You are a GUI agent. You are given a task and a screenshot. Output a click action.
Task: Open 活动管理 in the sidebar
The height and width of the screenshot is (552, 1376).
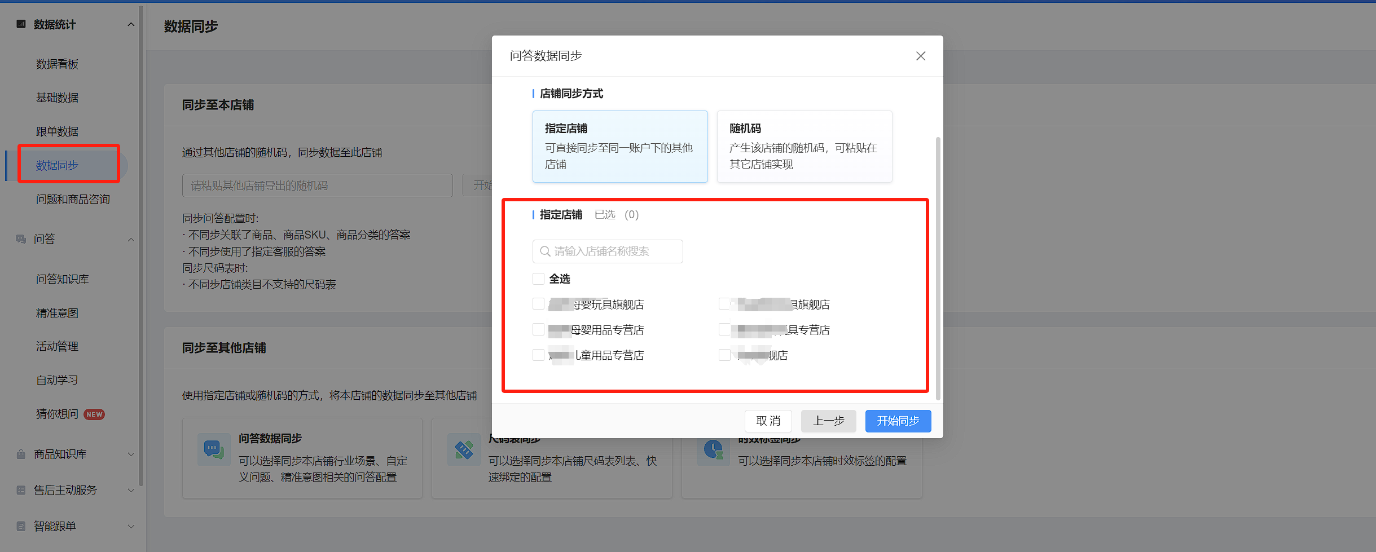57,346
